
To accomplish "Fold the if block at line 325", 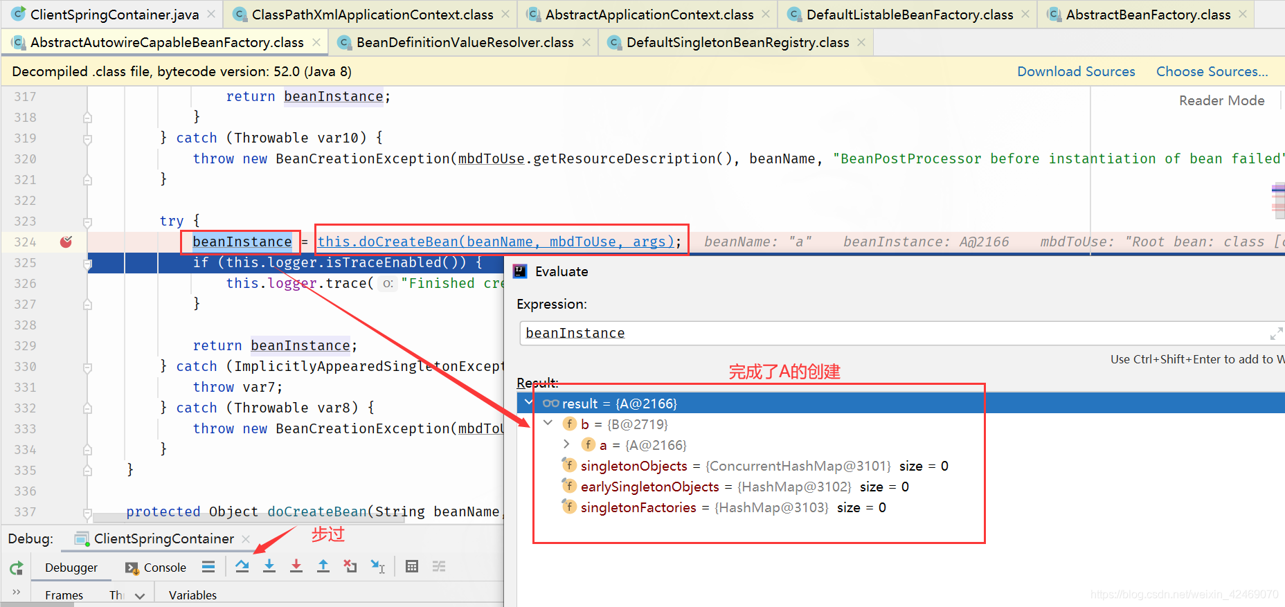I will (88, 264).
